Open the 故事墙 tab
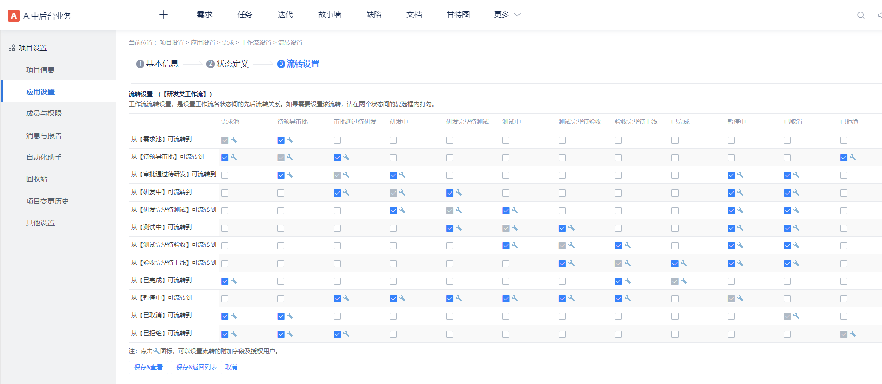882x384 pixels. pos(330,15)
